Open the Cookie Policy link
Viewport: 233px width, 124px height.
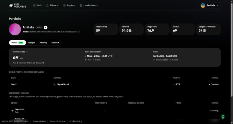(x=75, y=121)
